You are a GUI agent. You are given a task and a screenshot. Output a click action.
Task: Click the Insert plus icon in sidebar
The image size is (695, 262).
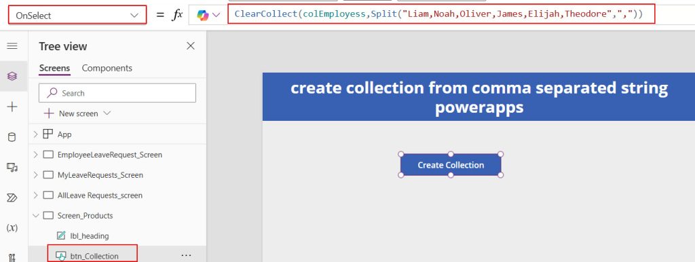12,107
